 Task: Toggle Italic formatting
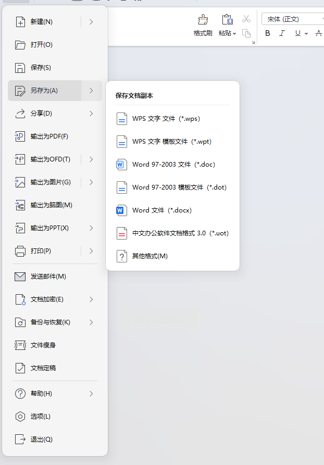(x=282, y=33)
